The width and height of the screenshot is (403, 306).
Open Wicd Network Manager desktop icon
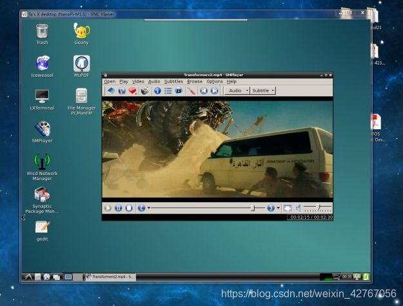(42, 167)
